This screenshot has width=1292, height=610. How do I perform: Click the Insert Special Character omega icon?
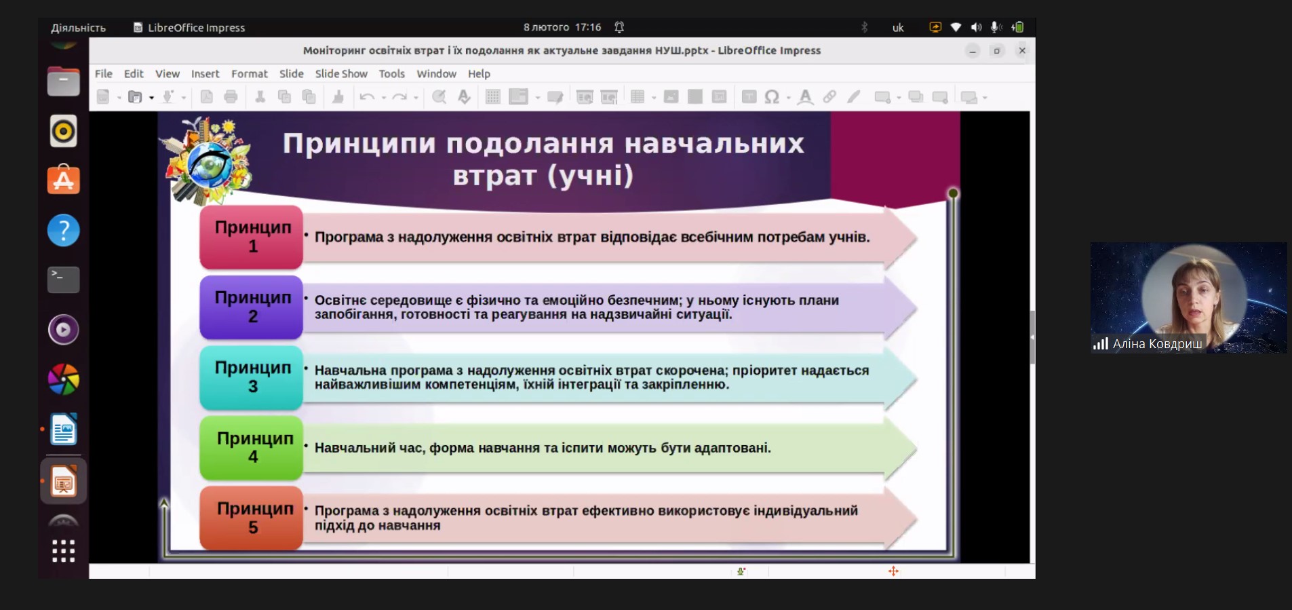[x=772, y=97]
